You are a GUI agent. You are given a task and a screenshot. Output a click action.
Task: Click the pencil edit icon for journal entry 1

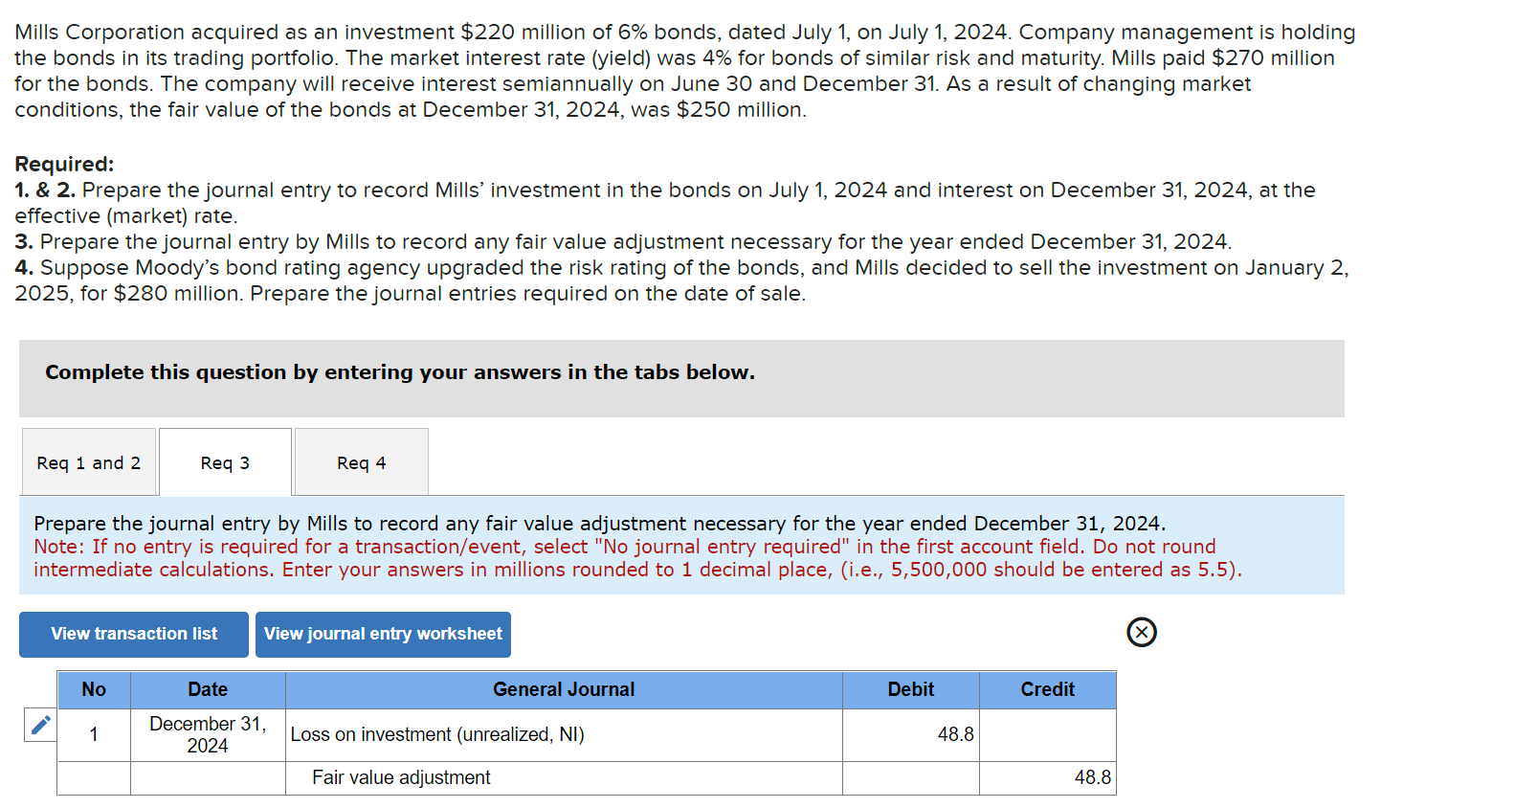(39, 726)
